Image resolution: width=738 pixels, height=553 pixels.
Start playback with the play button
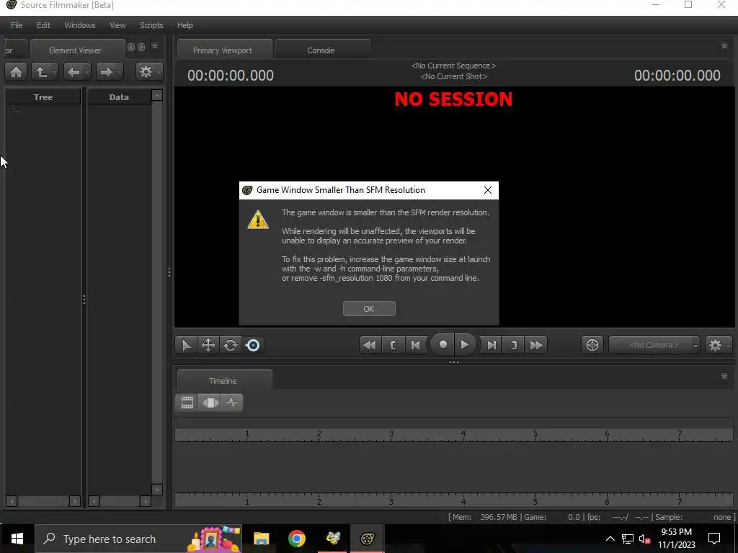[465, 345]
